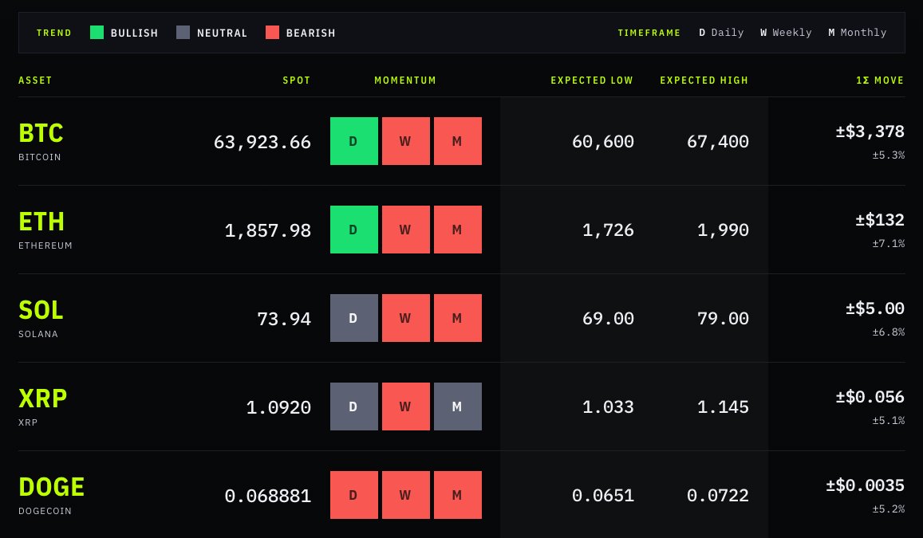Viewport: 923px width, 538px height.
Task: Open the XRP asset ticker
Action: point(42,399)
